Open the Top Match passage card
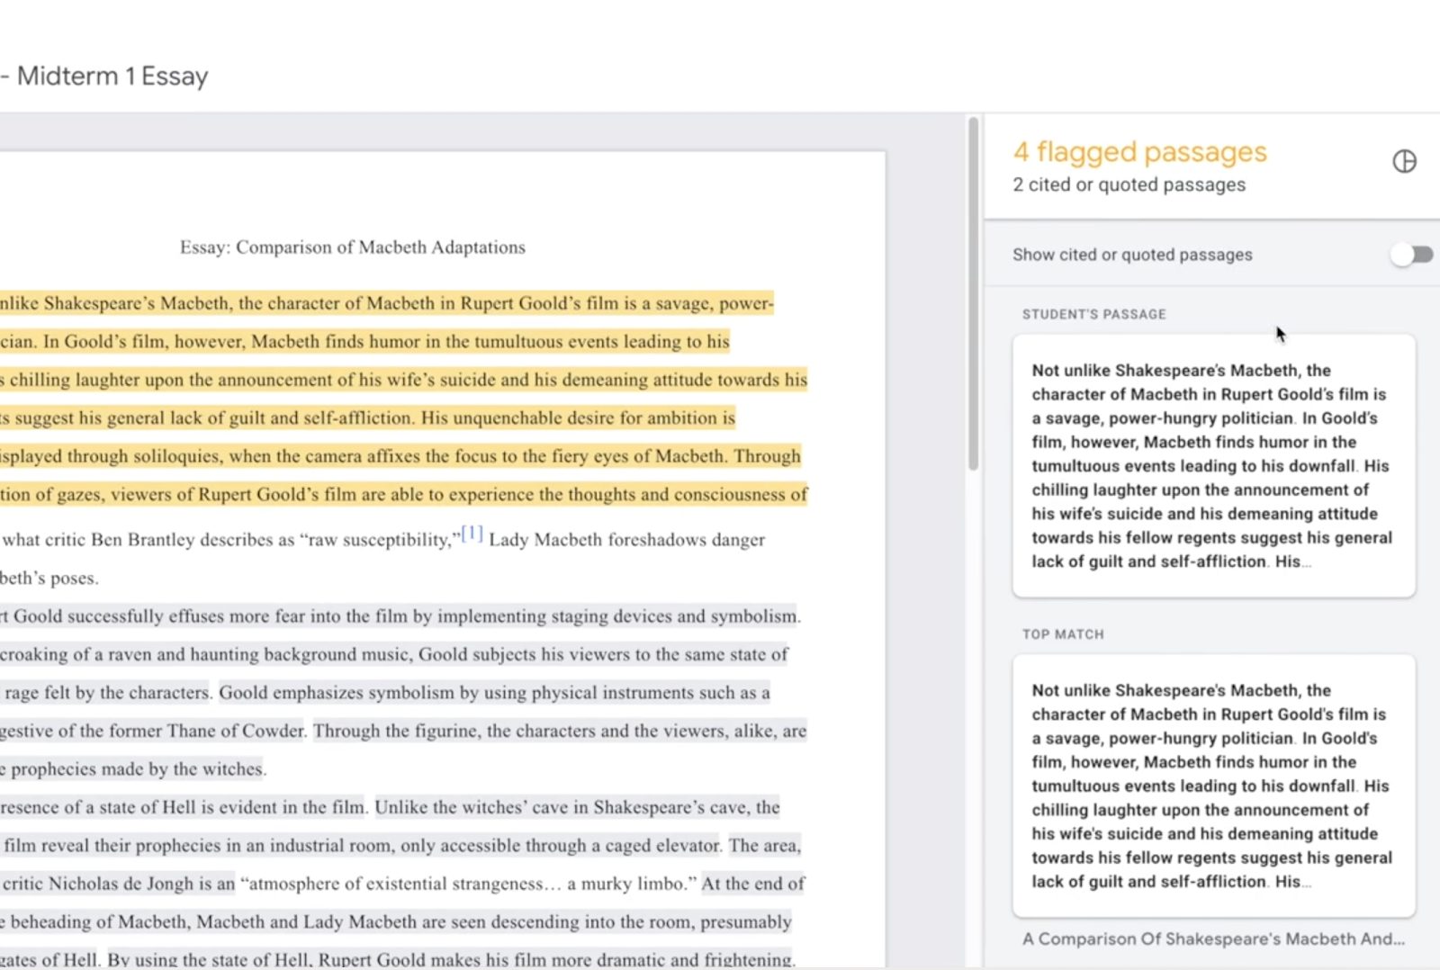This screenshot has height=970, width=1440. 1213,786
